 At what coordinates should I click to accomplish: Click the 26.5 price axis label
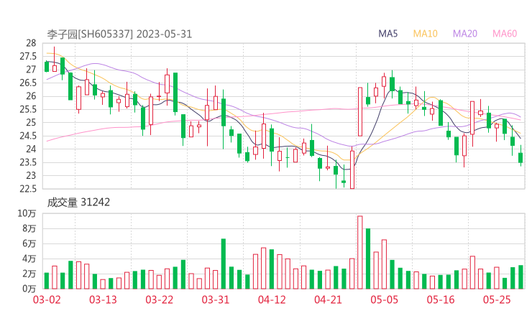28,83
